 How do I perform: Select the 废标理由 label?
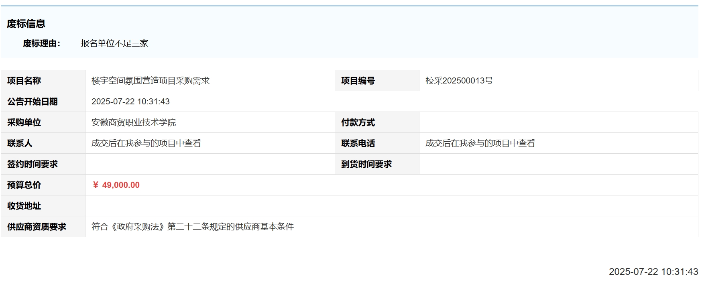click(41, 43)
